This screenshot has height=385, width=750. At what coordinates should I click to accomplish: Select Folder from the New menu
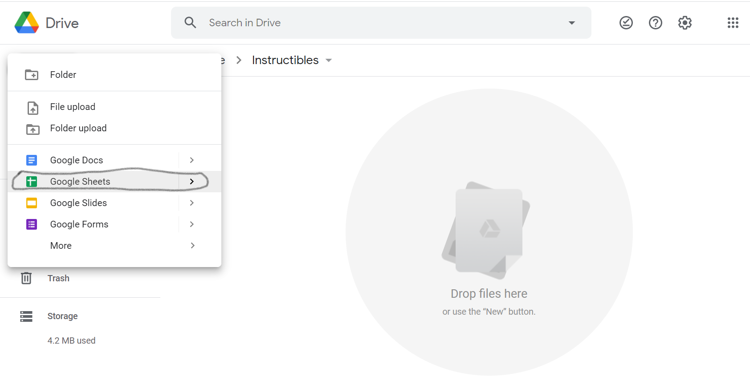click(63, 75)
